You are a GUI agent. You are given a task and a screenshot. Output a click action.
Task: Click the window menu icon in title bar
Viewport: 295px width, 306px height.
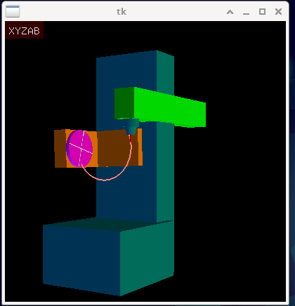13,11
